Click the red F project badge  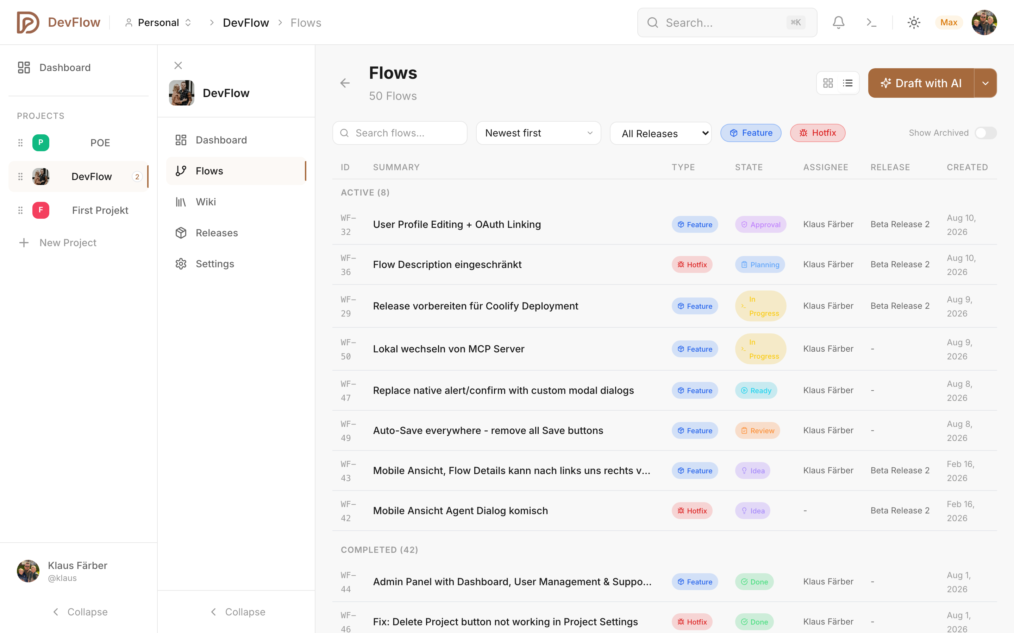pyautogui.click(x=40, y=210)
